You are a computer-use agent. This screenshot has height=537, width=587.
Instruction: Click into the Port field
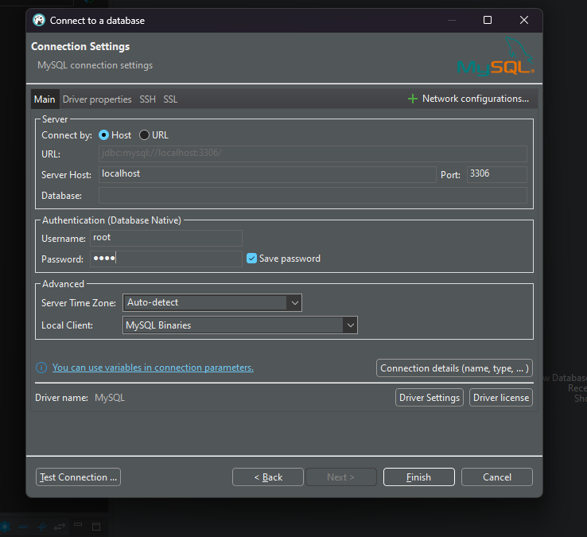[497, 174]
